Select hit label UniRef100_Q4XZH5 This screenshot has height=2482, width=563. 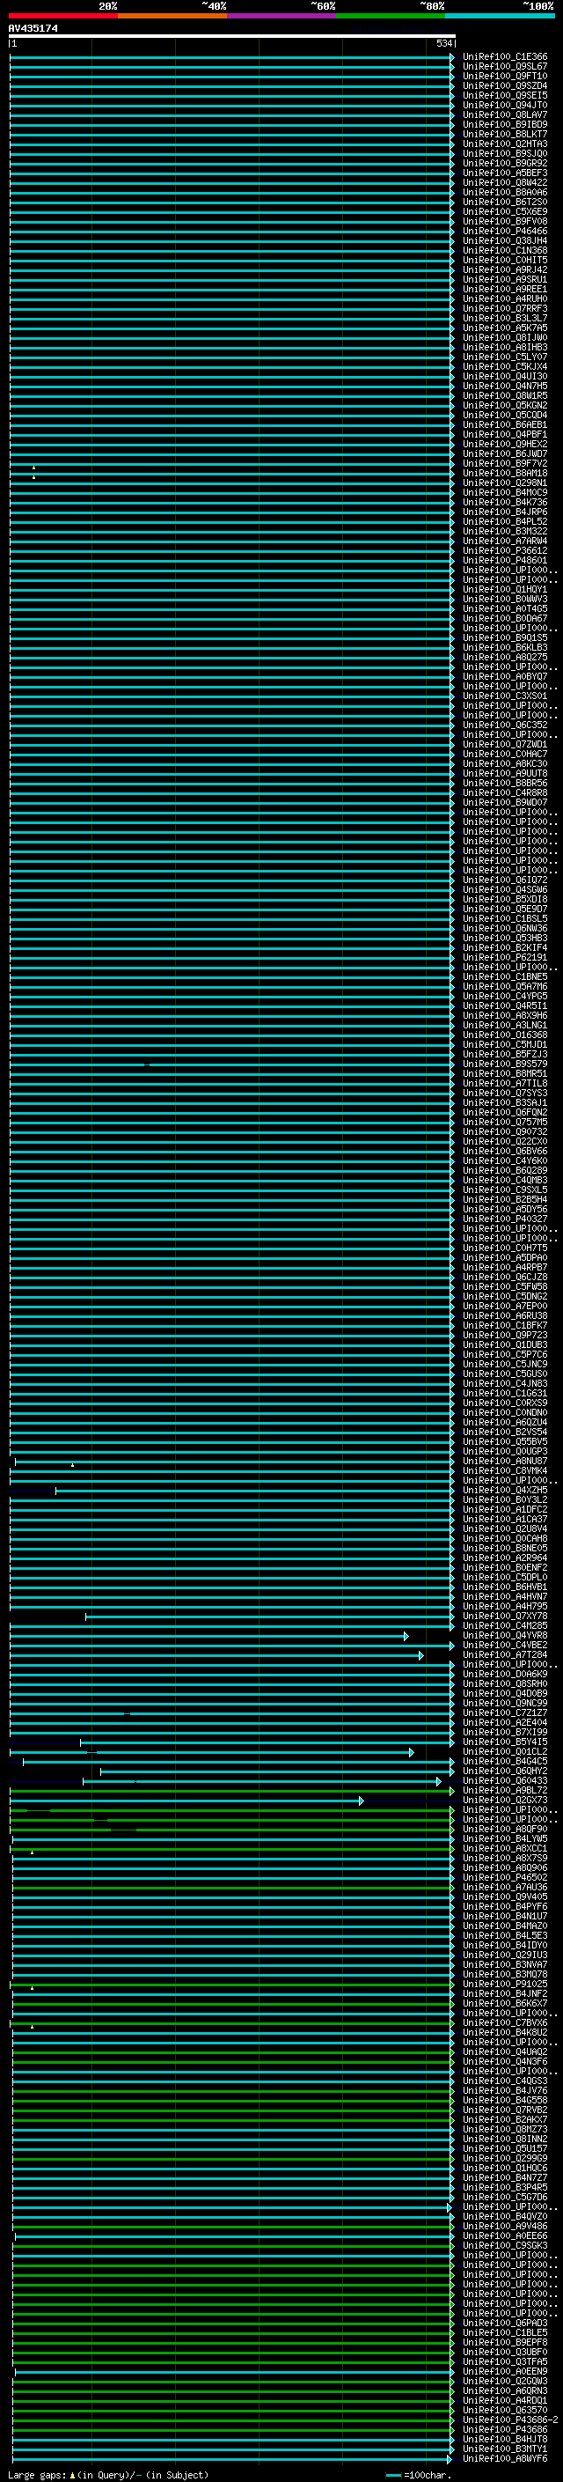(505, 1490)
